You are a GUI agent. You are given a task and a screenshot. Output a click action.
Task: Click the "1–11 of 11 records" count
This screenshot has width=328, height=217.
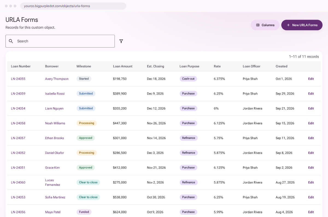click(304, 57)
